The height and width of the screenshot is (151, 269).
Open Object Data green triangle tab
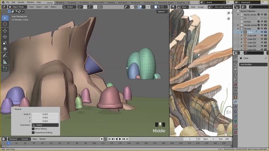click(235, 121)
